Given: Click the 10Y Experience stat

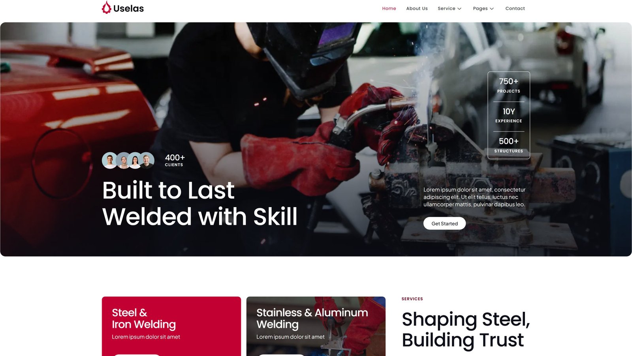Looking at the screenshot, I should pos(509,115).
